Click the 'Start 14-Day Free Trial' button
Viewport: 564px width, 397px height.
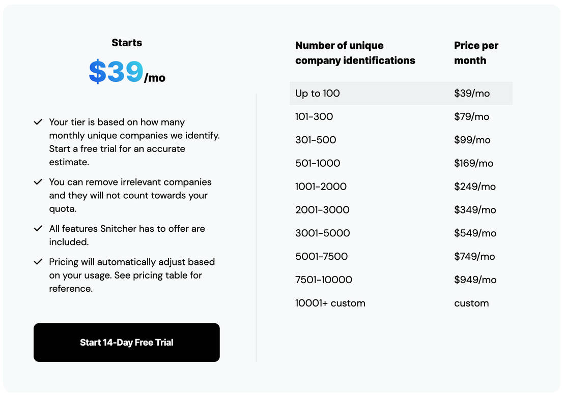click(x=126, y=342)
